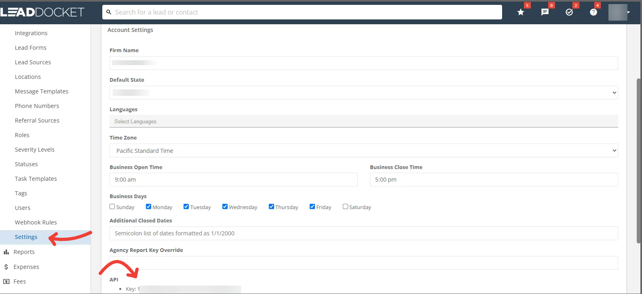
Task: Open the Reports section
Action: click(24, 252)
